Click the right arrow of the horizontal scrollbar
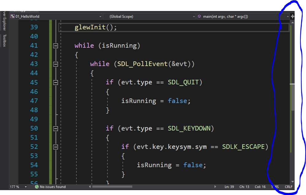The image size is (306, 195). [x=215, y=186]
